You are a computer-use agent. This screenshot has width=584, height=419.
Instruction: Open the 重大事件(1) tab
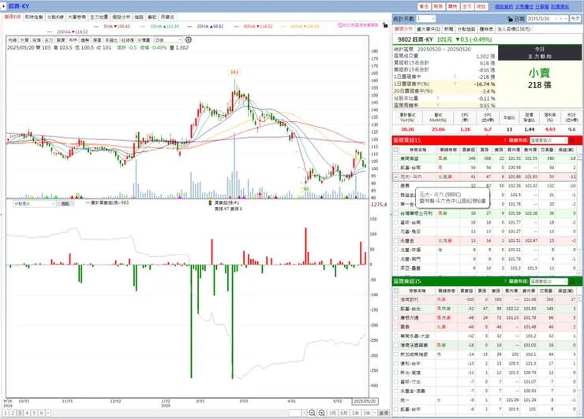point(428,29)
